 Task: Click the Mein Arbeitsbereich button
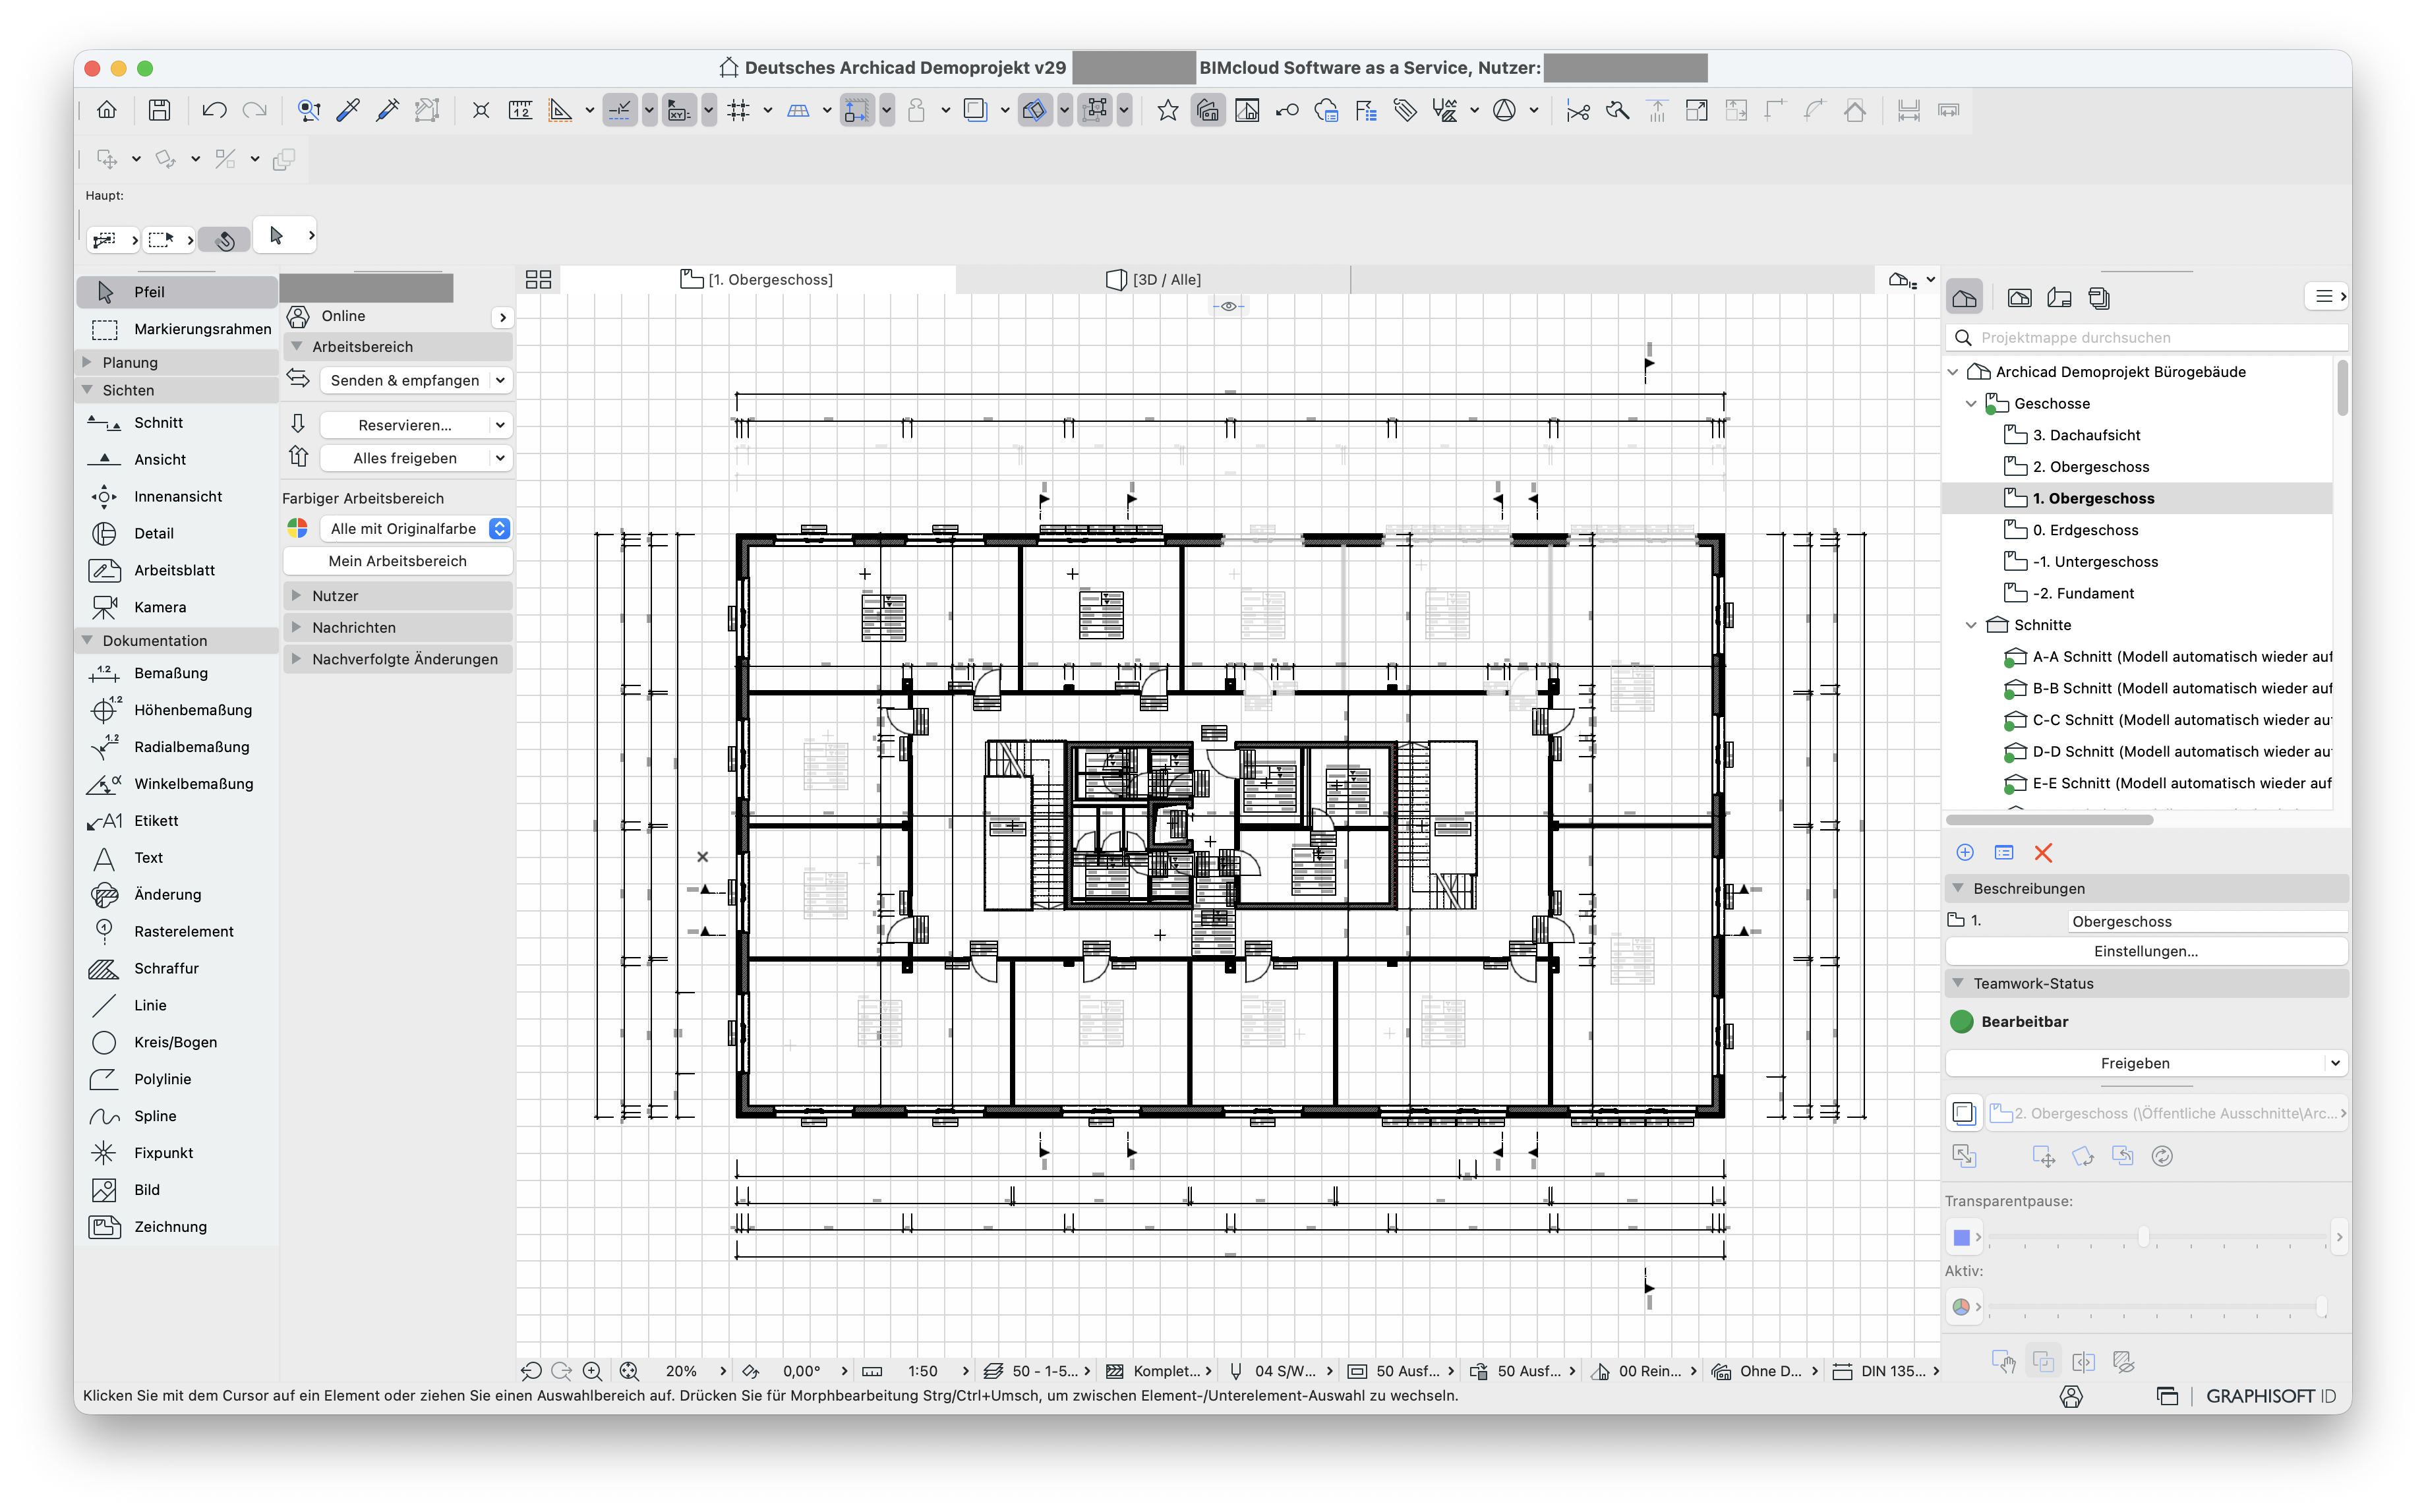398,561
